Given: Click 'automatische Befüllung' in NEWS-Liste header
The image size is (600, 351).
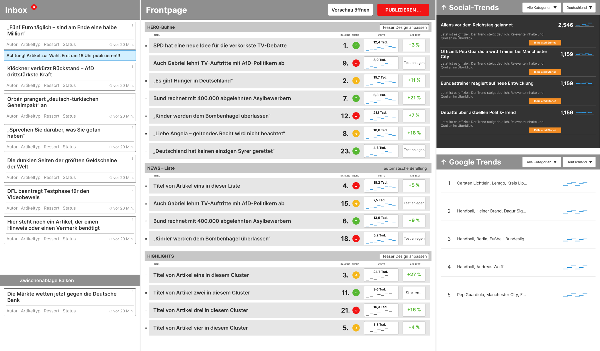Looking at the screenshot, I should pyautogui.click(x=405, y=168).
